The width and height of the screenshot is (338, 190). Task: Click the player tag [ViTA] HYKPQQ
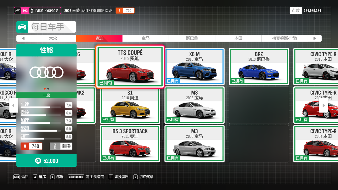[x=47, y=10]
